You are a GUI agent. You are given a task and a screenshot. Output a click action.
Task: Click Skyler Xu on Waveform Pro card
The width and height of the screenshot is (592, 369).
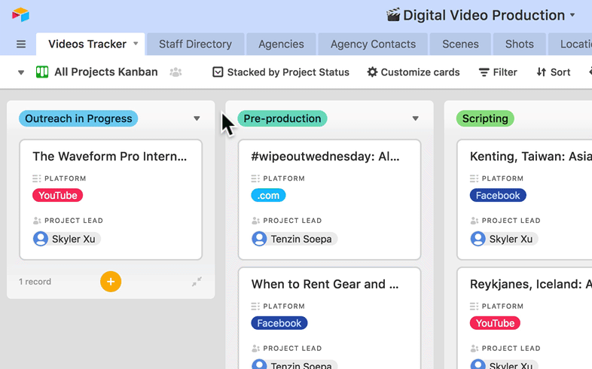click(x=67, y=239)
